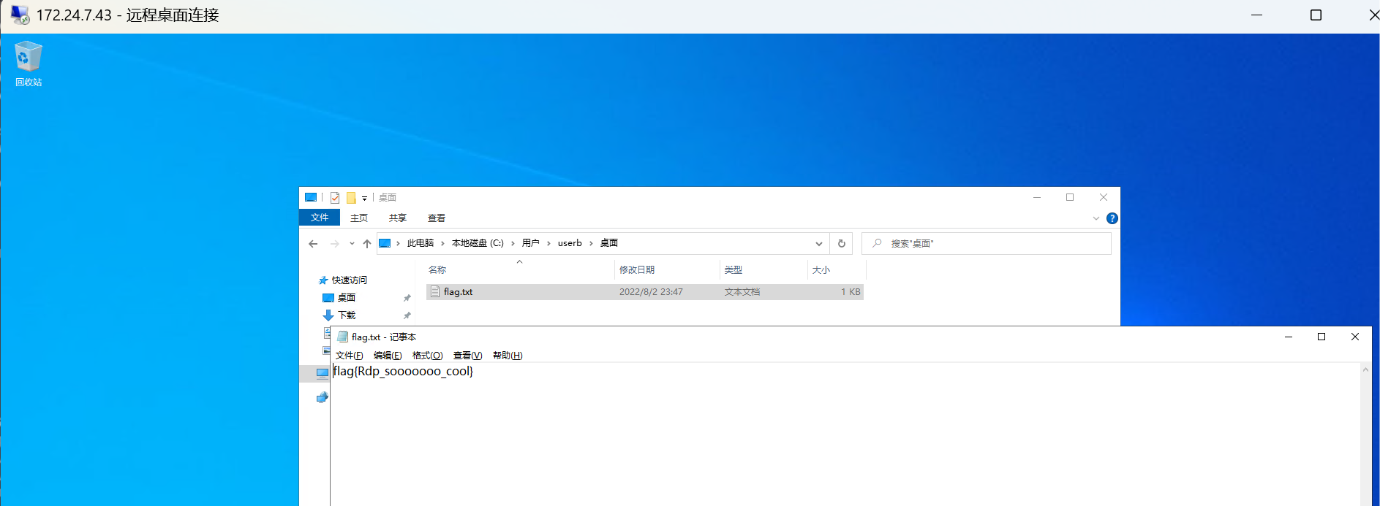1380x506 pixels.
Task: Select Network icon in navigation pane
Action: click(x=323, y=397)
